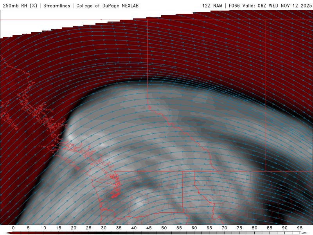Select the '80' colorbar label
This screenshot has width=313, height=235.
(x=255, y=228)
